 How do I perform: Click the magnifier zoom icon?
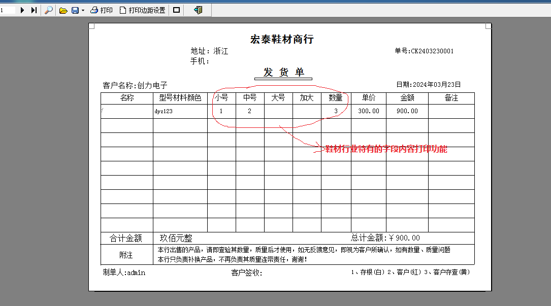point(49,10)
